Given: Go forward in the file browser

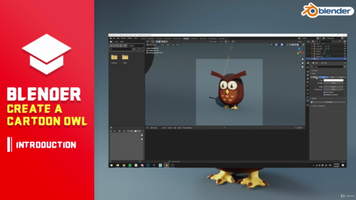Looking at the screenshot, I should pyautogui.click(x=114, y=46).
